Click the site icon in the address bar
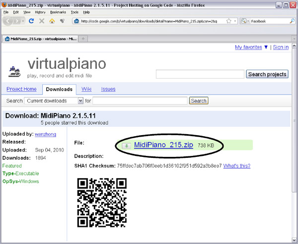298x244 pixels. click(x=76, y=21)
